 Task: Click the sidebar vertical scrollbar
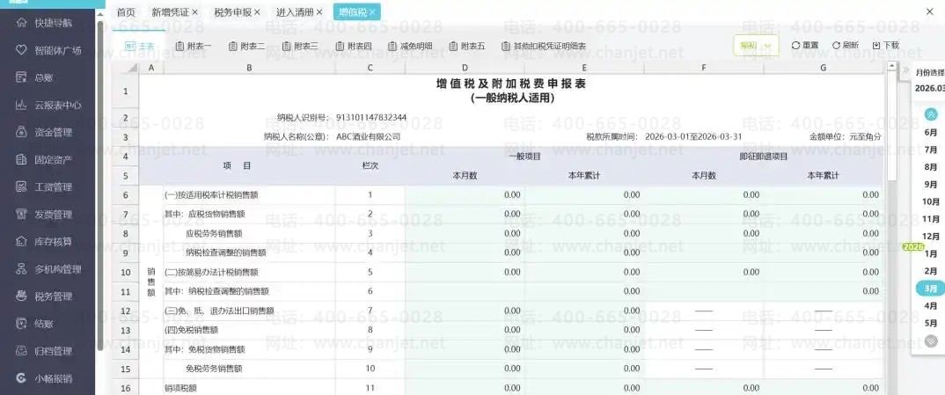click(100, 184)
